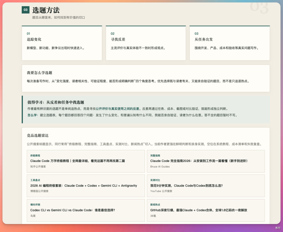Click source label YouTube 公开搜索
The width and height of the screenshot is (283, 232).
(161, 191)
